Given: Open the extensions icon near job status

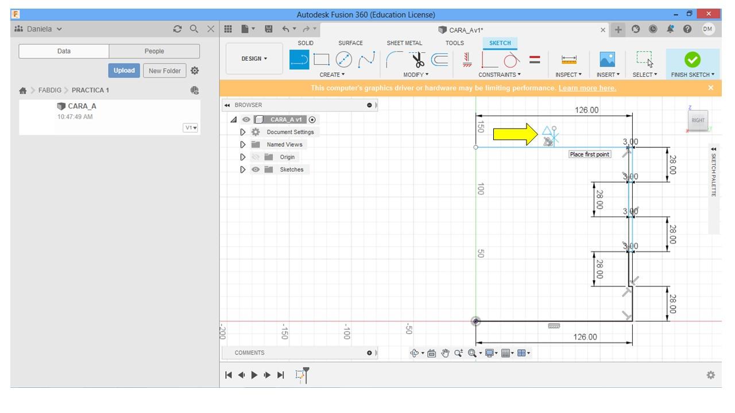Looking at the screenshot, I should pyautogui.click(x=636, y=29).
